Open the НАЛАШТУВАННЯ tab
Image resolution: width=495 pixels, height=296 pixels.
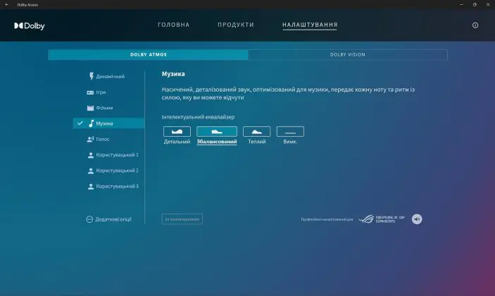click(x=310, y=25)
